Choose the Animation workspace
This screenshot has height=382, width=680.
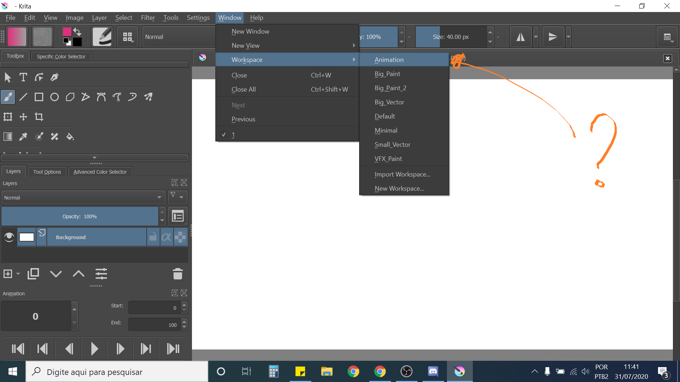[x=389, y=60]
